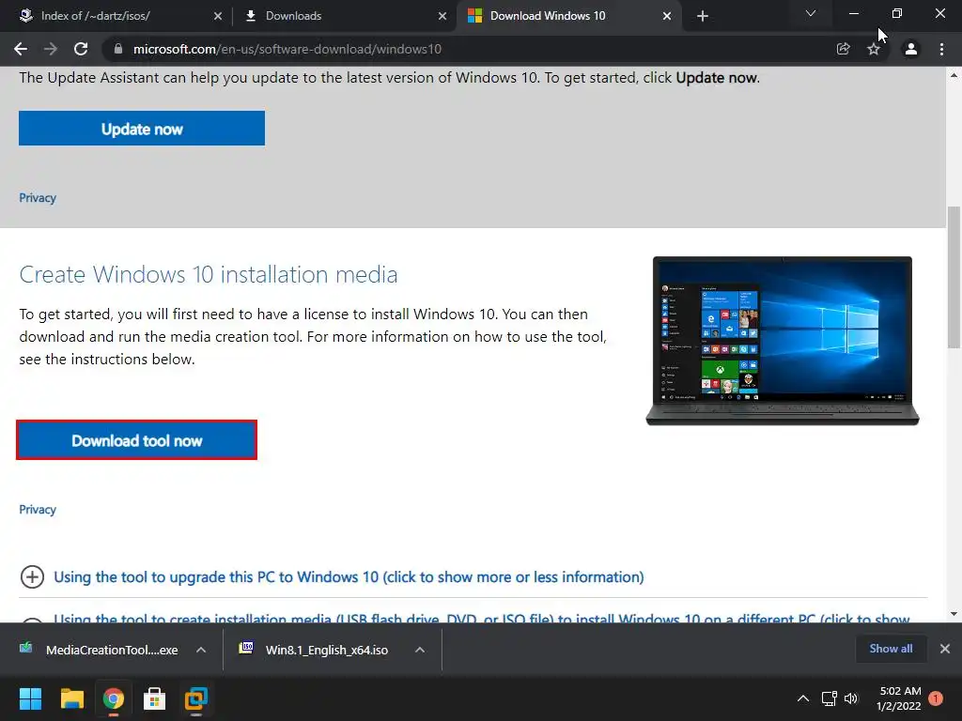The height and width of the screenshot is (721, 962).
Task: Click the address bar URL
Action: point(287,49)
